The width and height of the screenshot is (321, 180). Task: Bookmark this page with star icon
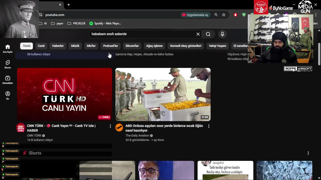click(x=224, y=15)
